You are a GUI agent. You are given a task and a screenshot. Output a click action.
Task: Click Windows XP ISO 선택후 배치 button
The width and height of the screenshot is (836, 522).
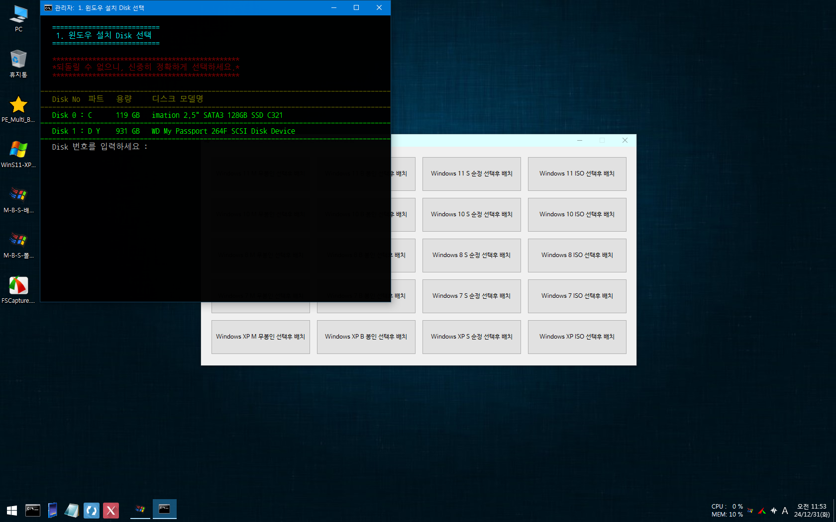pos(577,337)
